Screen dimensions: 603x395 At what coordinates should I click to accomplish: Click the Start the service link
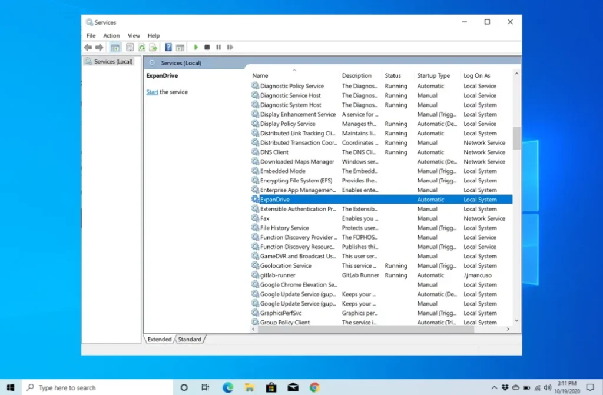coord(152,92)
